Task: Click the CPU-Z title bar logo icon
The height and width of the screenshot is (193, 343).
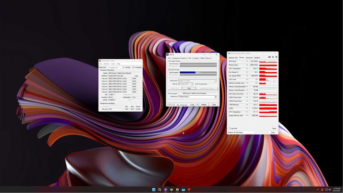Action: [x=167, y=55]
